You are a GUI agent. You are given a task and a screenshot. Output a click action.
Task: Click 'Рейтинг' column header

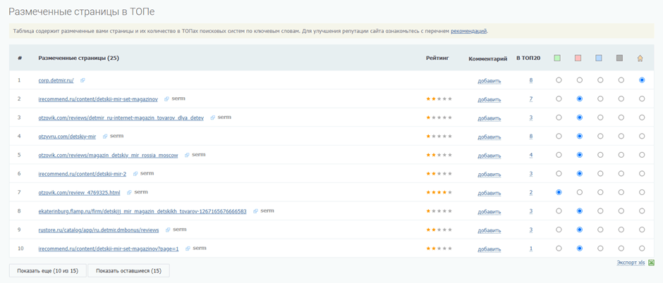[437, 58]
